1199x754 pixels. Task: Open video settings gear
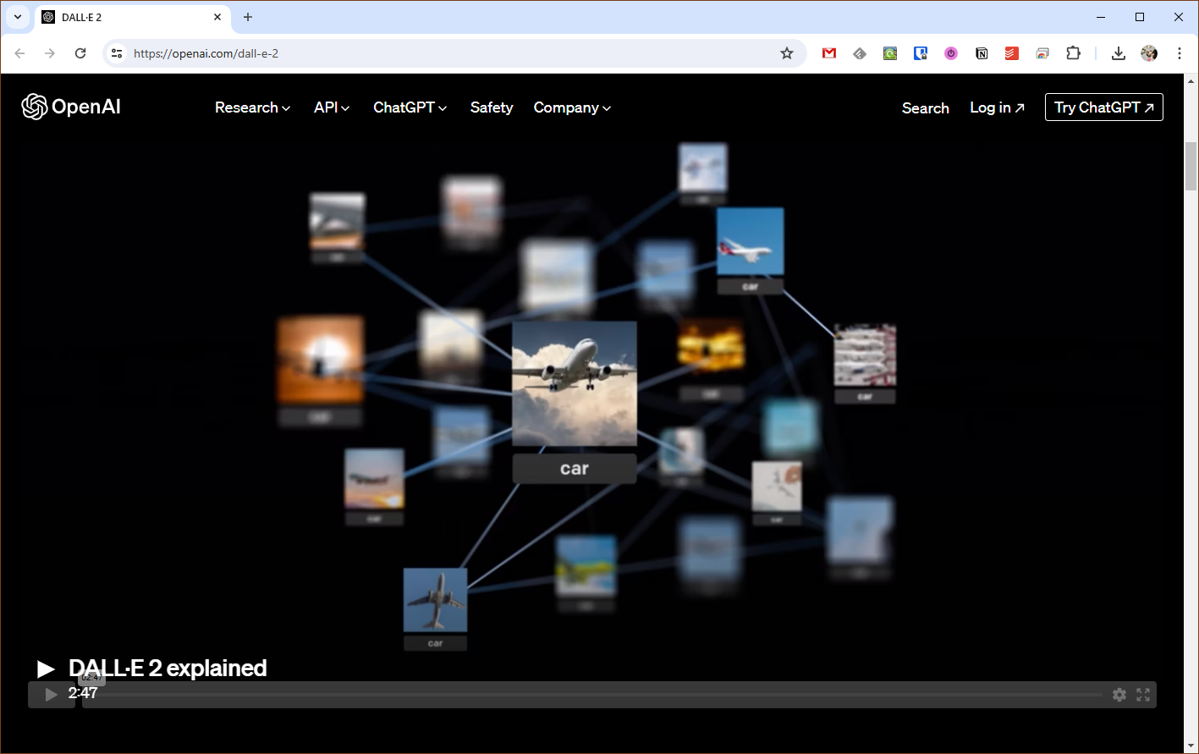[1119, 695]
